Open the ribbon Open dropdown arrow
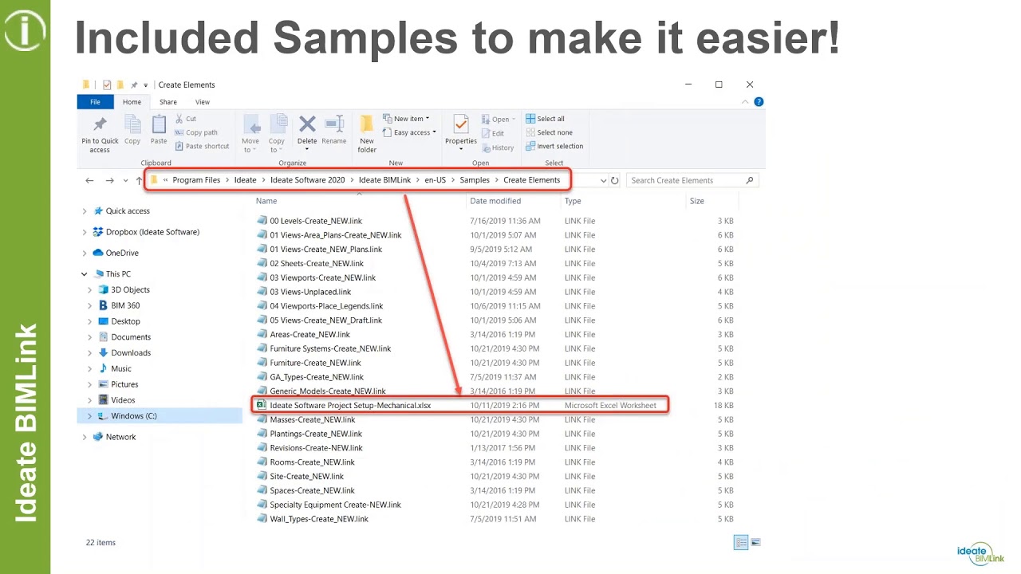 (513, 120)
